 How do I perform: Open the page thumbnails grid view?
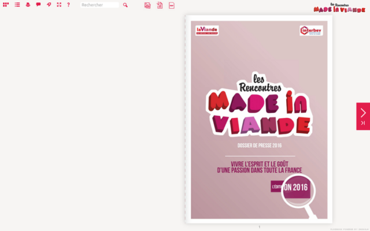[6, 5]
